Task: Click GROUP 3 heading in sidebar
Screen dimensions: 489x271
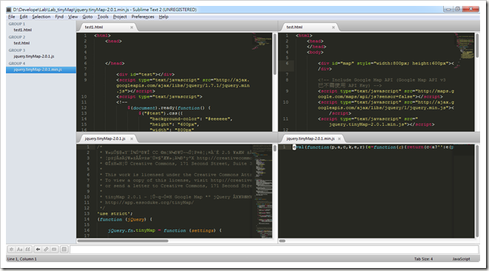Action: click(x=17, y=50)
